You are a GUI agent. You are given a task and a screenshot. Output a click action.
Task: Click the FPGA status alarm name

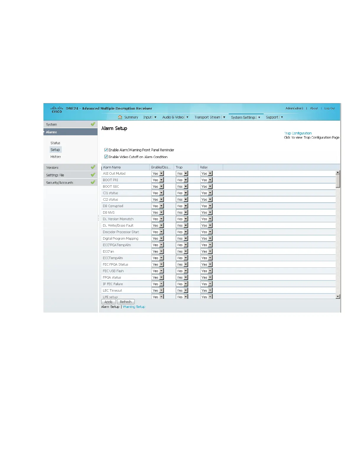(112, 277)
